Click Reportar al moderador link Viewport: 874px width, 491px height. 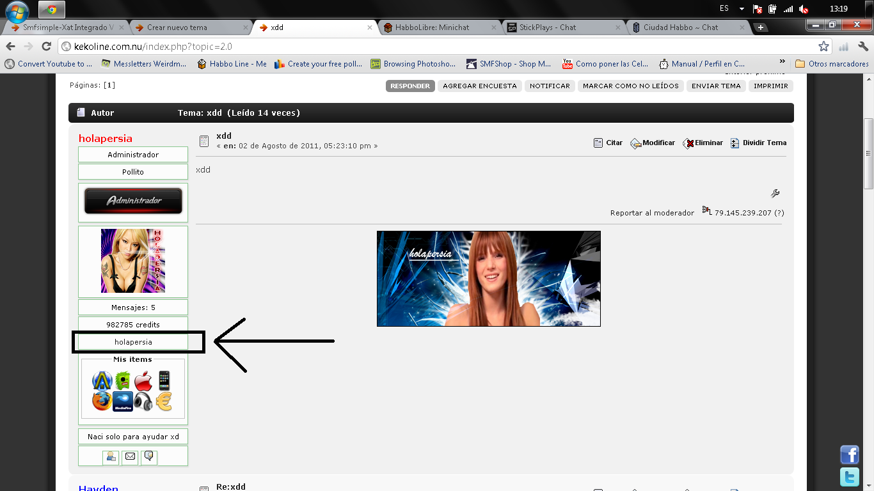click(652, 213)
